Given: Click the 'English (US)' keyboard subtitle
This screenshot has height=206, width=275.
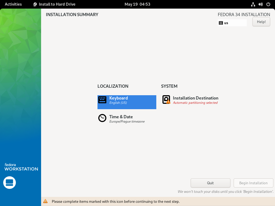Looking at the screenshot, I should click(x=118, y=103).
